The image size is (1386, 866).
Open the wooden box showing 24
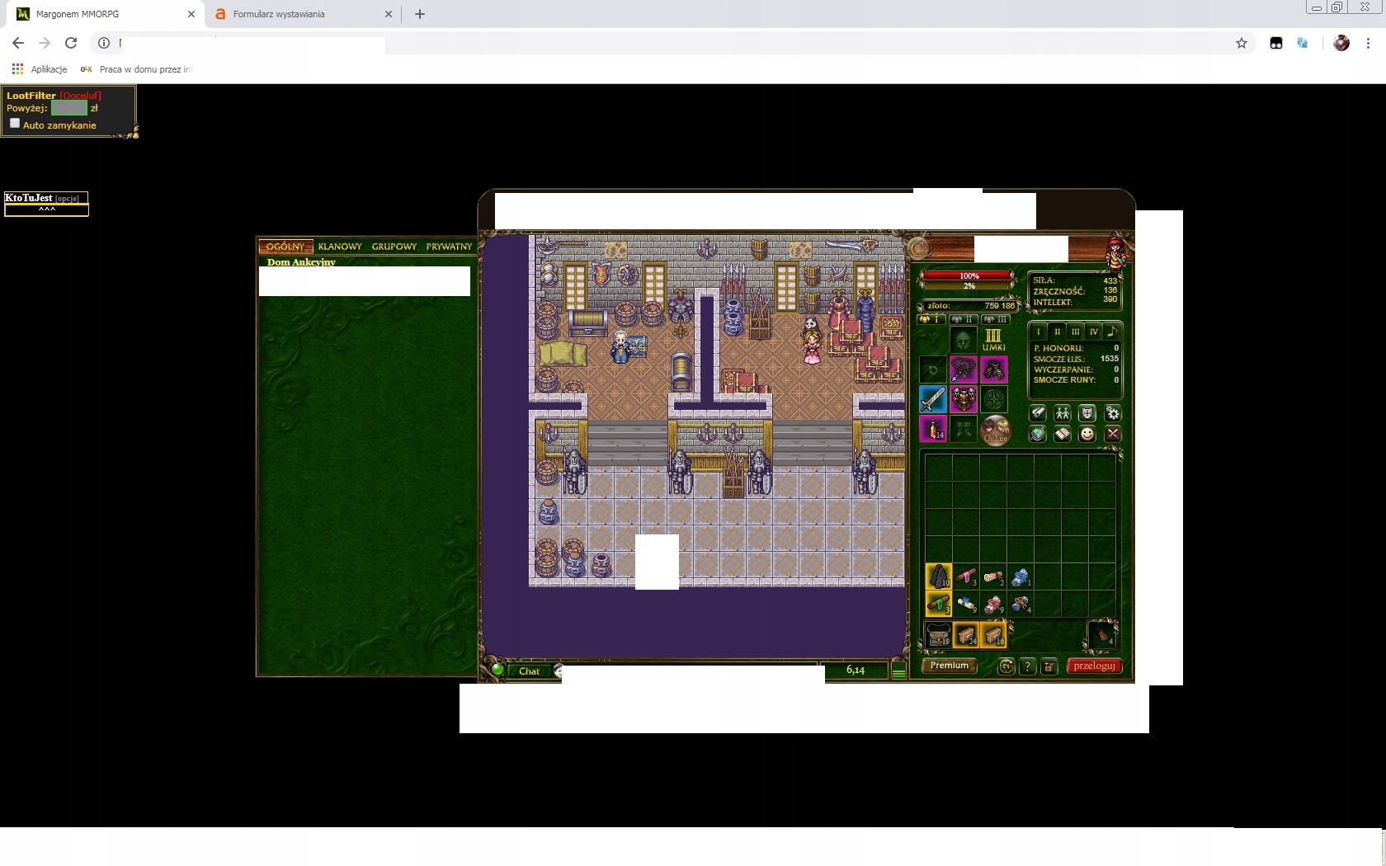pyautogui.click(x=966, y=634)
